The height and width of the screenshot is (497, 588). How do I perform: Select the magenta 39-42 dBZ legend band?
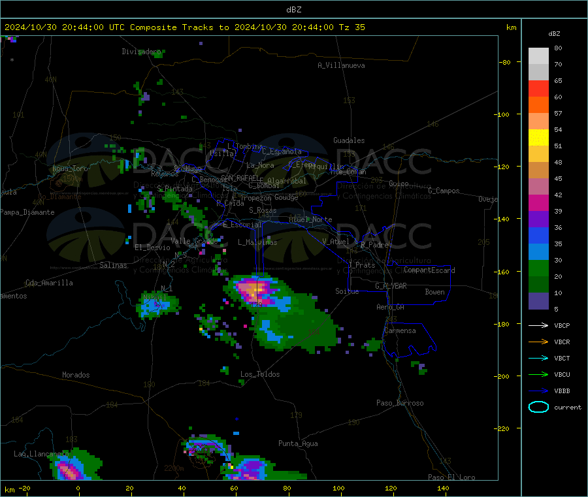click(538, 202)
